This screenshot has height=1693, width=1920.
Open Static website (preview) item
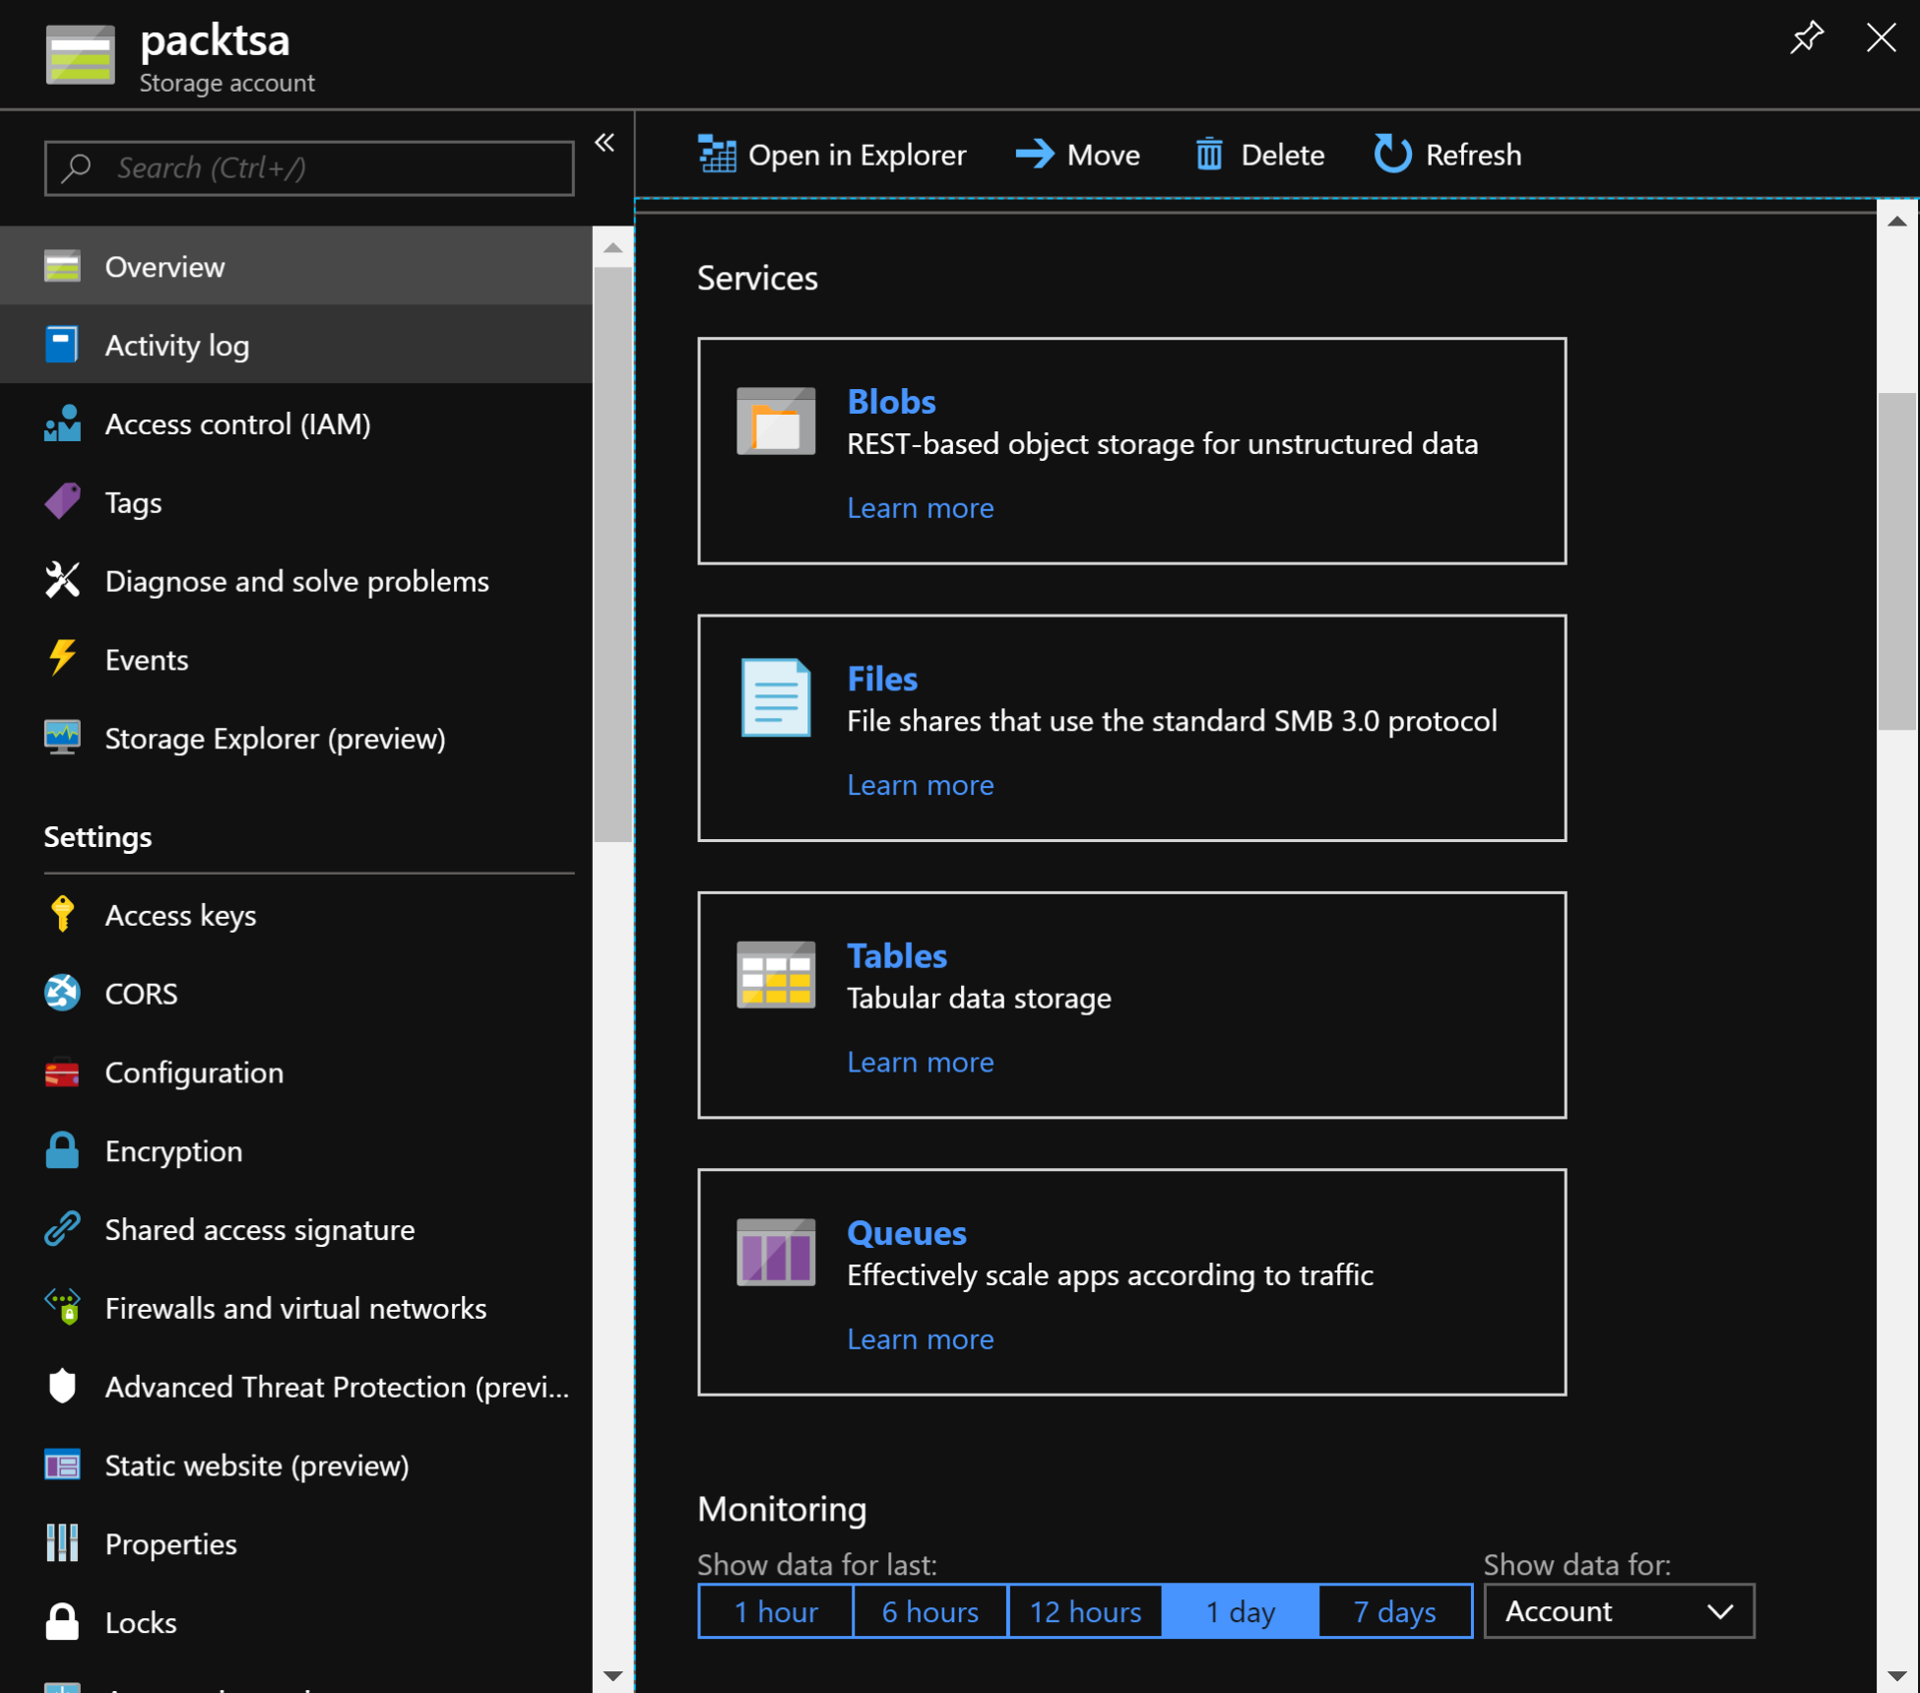pyautogui.click(x=296, y=1465)
